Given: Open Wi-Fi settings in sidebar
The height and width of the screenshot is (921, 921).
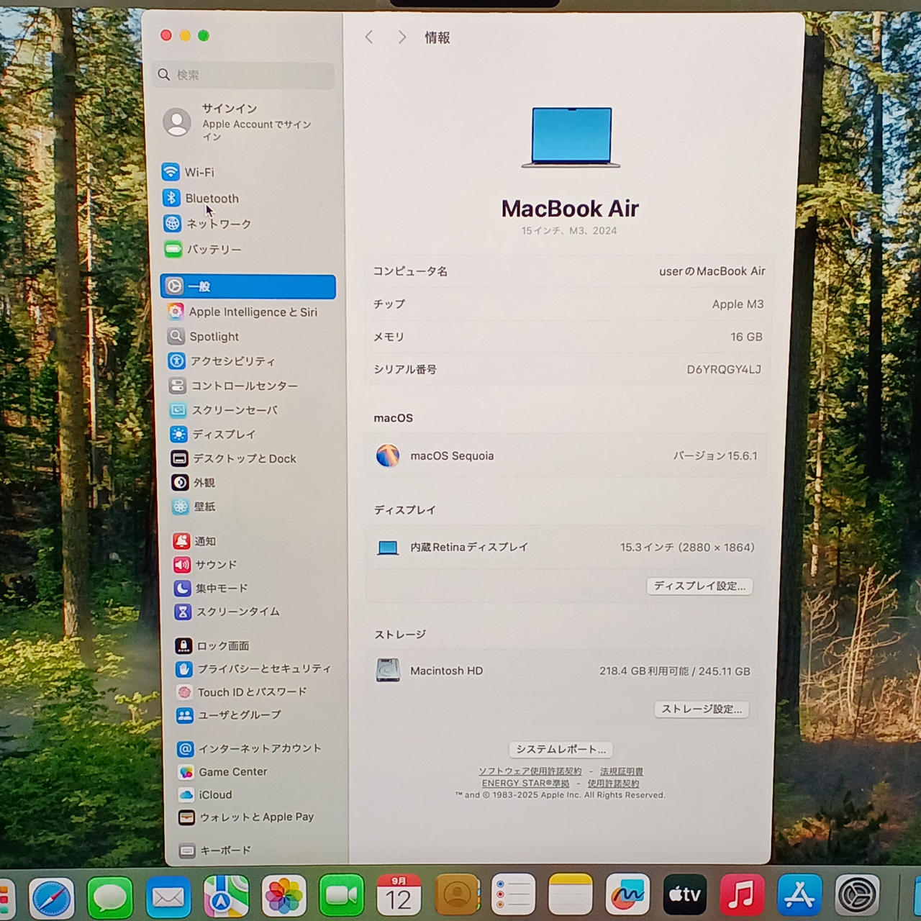Looking at the screenshot, I should pyautogui.click(x=199, y=173).
